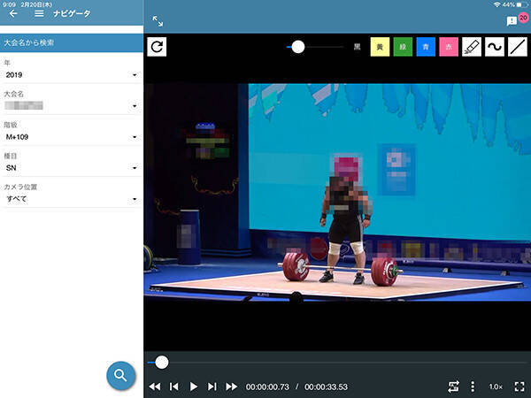Expand the カメラ位置 dropdown showing すべて

pos(71,199)
